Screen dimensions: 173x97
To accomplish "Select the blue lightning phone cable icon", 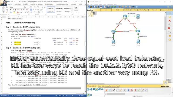I will (x=128, y=90).
